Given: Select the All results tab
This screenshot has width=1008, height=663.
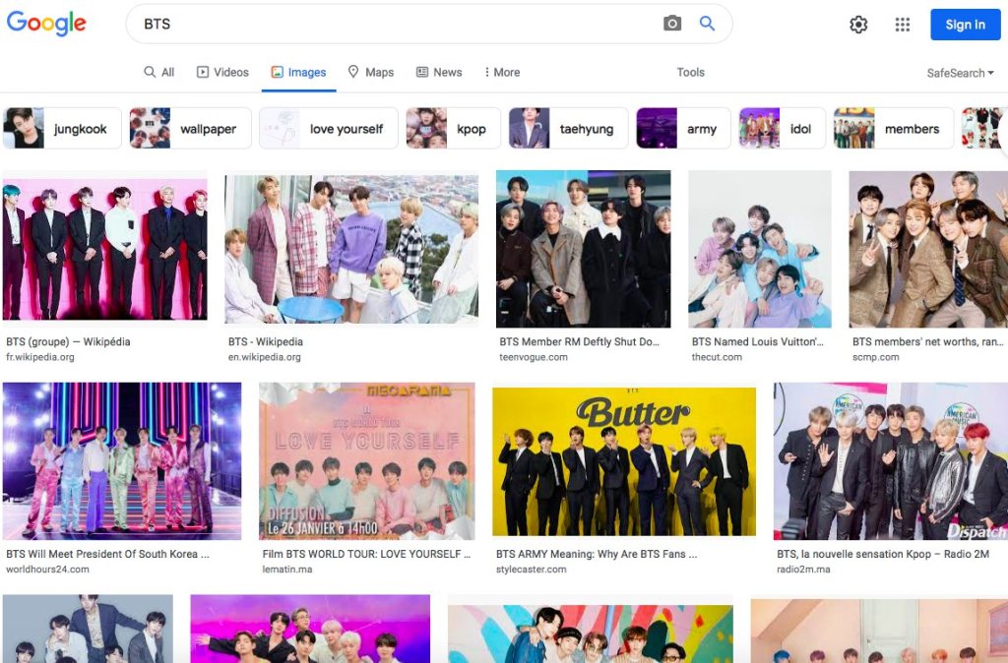Looking at the screenshot, I should (159, 72).
